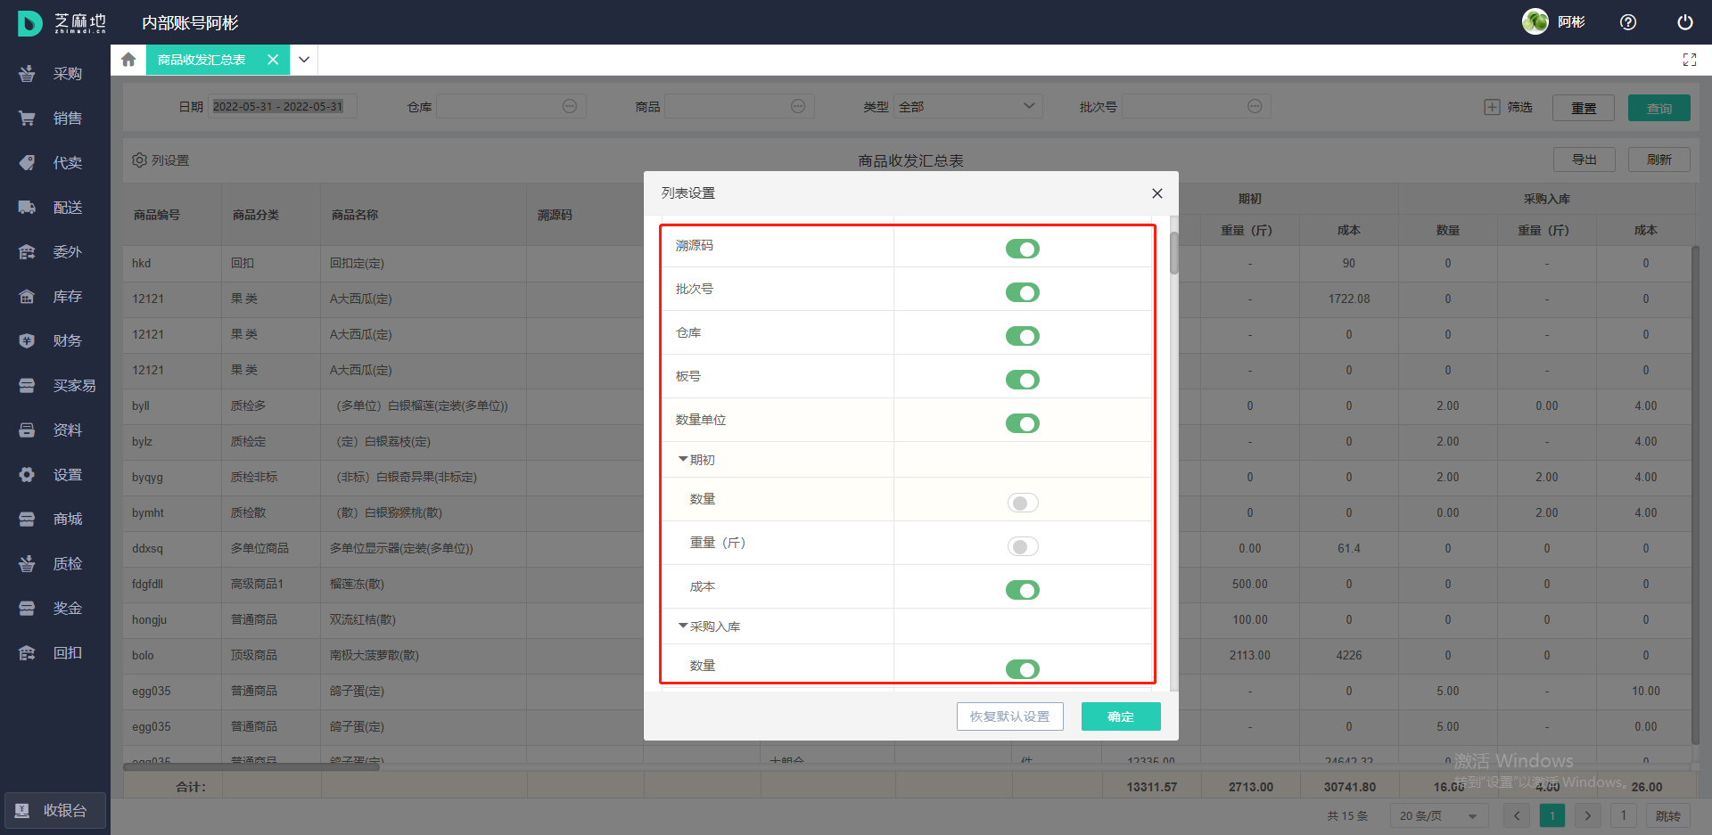
Task: Open the 仓库 selector
Action: click(511, 106)
